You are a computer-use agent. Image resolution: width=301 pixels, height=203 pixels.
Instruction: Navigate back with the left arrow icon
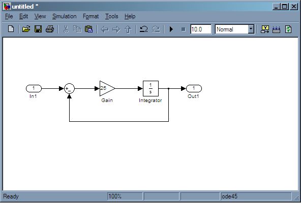[x=105, y=29]
